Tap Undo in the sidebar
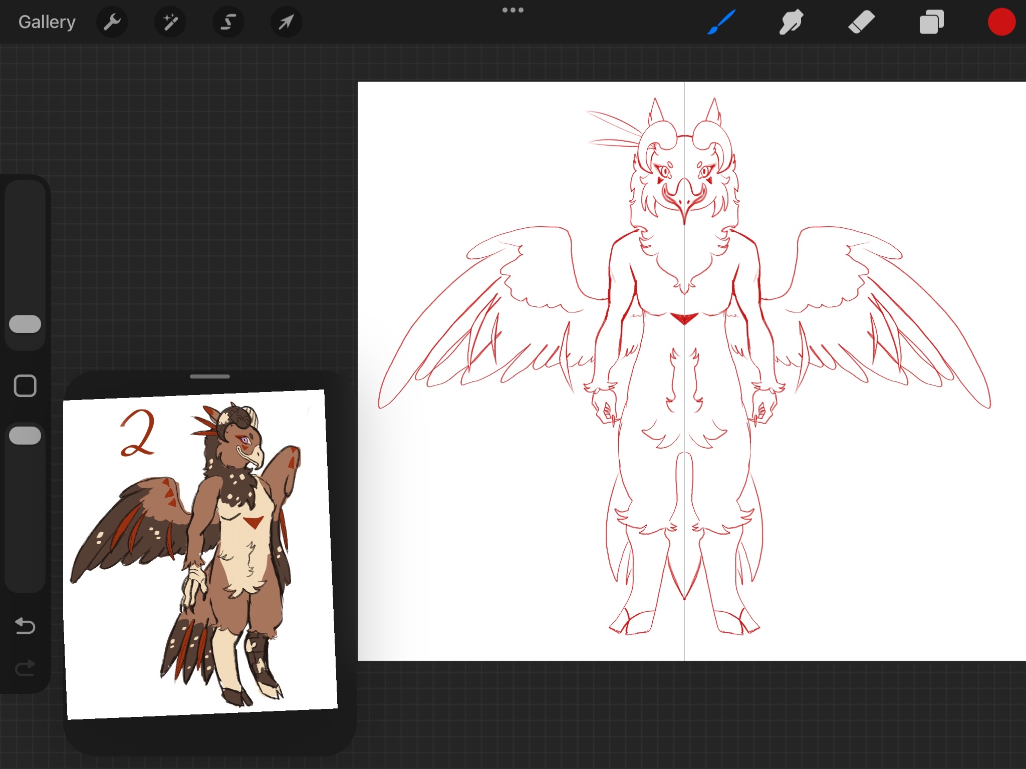This screenshot has height=769, width=1026. 25,626
